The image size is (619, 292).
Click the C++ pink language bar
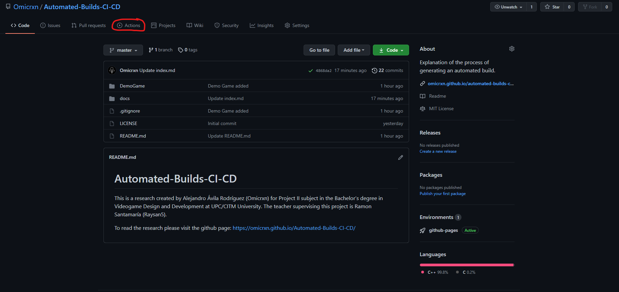coord(467,265)
